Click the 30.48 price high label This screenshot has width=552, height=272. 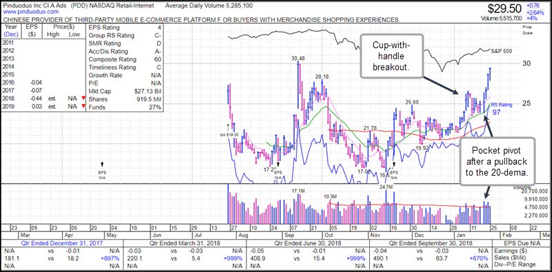[x=297, y=59]
